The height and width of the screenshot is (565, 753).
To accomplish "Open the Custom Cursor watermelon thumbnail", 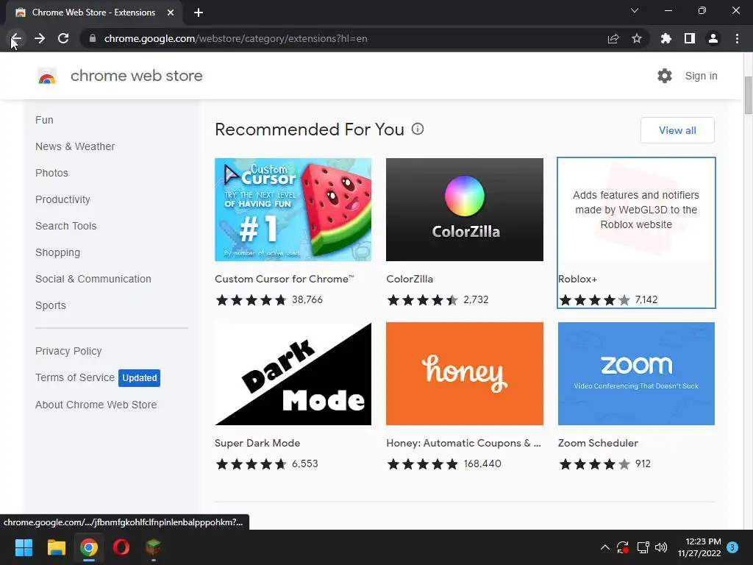I will tap(293, 210).
